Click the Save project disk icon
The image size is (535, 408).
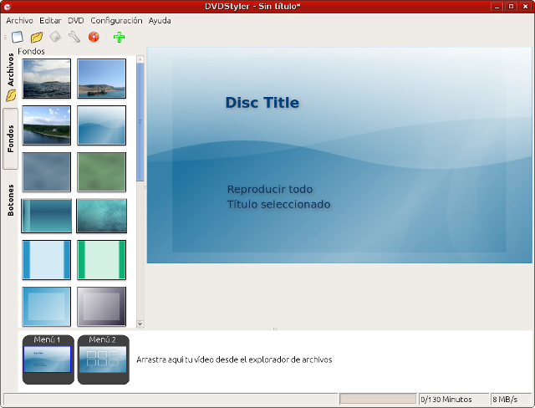pyautogui.click(x=55, y=37)
